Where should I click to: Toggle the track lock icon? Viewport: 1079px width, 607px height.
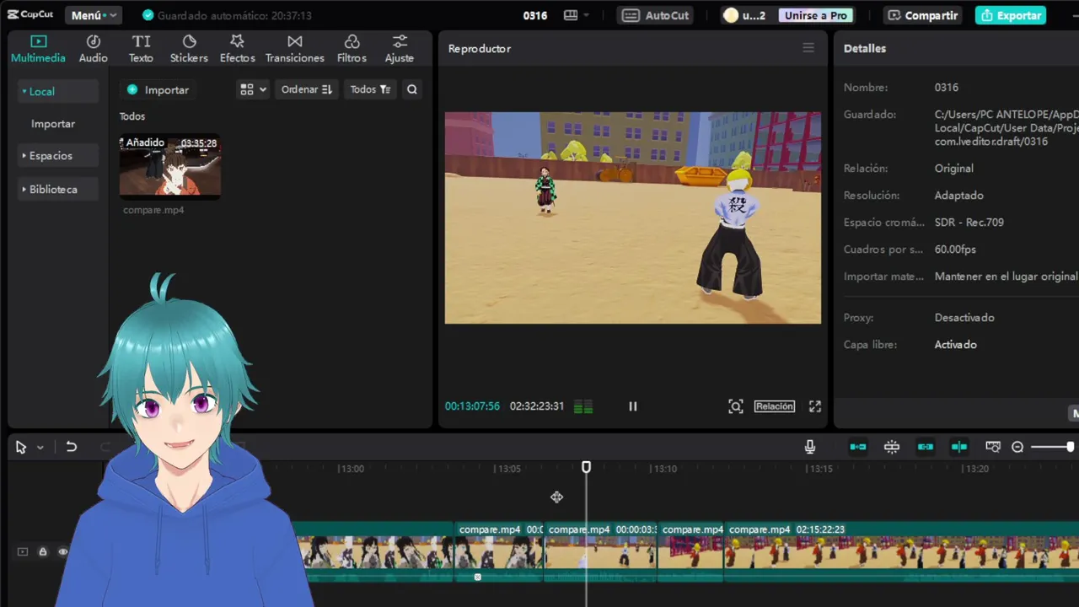(x=43, y=551)
